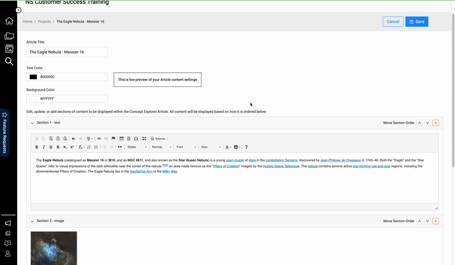Open the search icon in the left sidebar
455x265 pixels.
click(x=9, y=61)
